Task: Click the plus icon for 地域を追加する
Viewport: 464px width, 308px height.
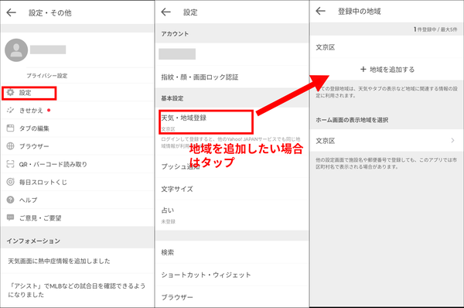Action: click(x=363, y=70)
